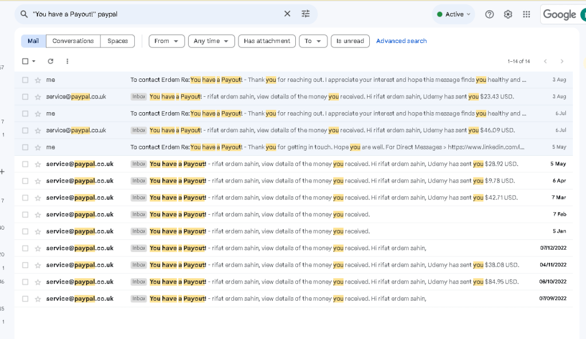586x339 pixels.
Task: Click the search magnifier icon
Action: pyautogui.click(x=24, y=14)
